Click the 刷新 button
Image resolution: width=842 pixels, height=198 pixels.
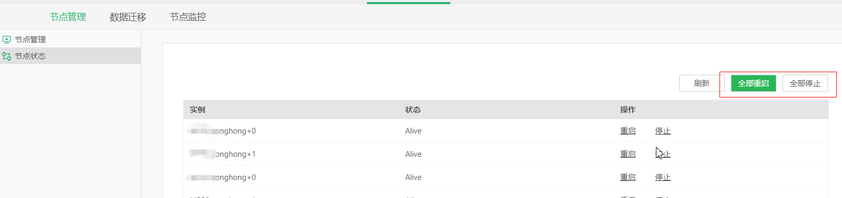pyautogui.click(x=701, y=83)
